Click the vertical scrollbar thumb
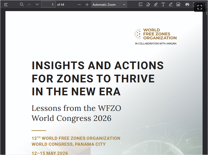 click(207, 13)
